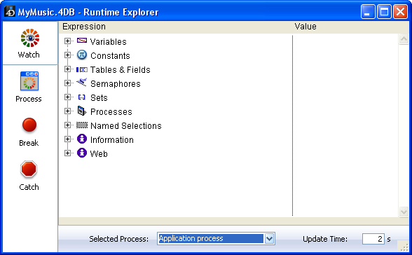Minimize the Runtime Explorer window
Screen dimensions: 412x255
click(368, 12)
